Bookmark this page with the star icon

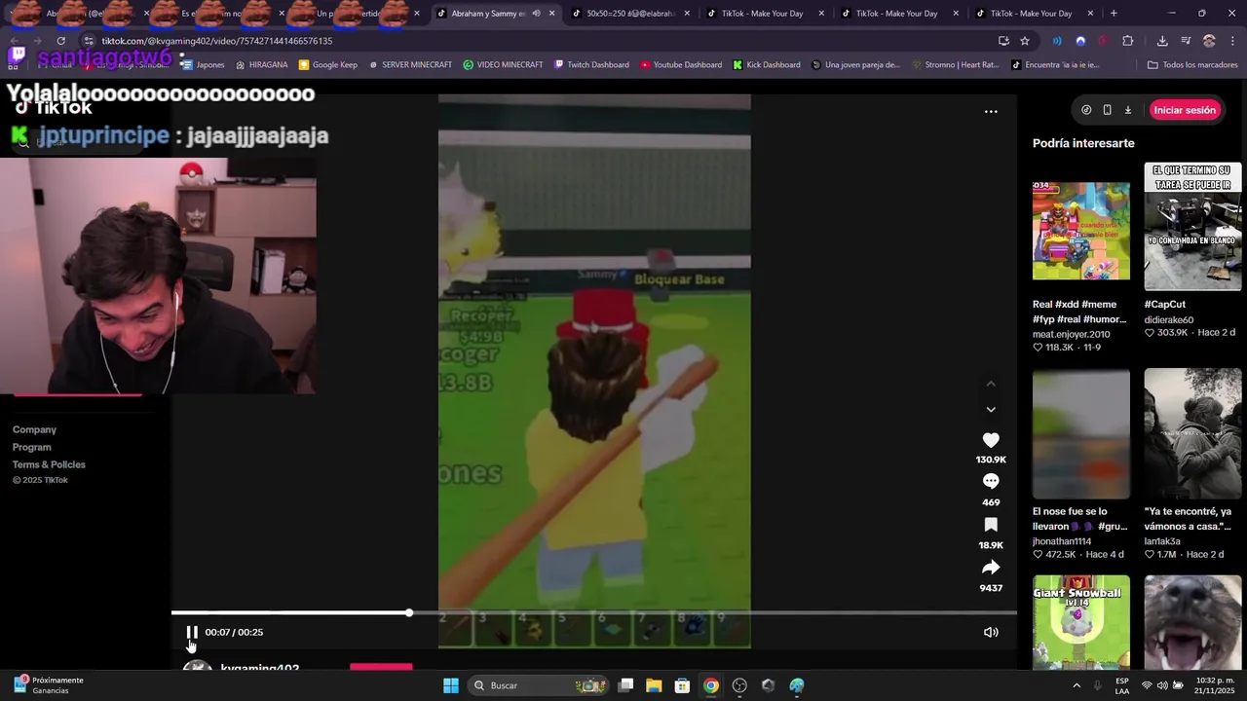(1025, 41)
